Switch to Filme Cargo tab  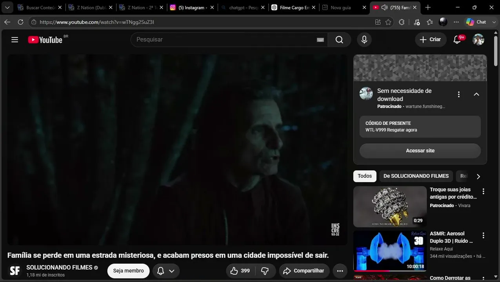293,7
